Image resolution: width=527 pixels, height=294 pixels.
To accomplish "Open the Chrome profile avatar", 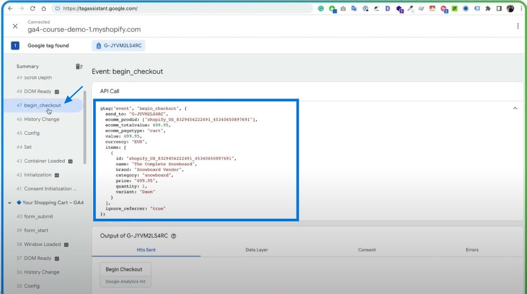I will pyautogui.click(x=510, y=8).
